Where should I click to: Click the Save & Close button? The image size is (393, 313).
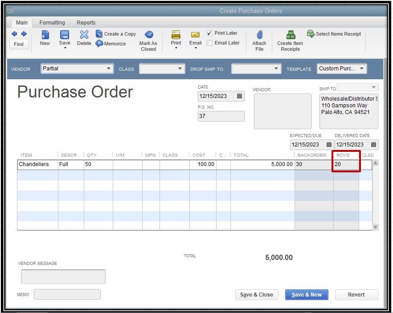(256, 294)
